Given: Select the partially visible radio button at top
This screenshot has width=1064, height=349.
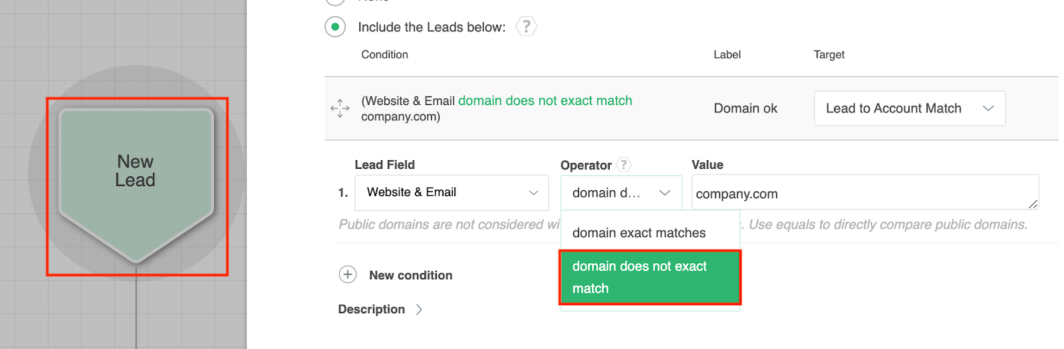Looking at the screenshot, I should [335, 2].
